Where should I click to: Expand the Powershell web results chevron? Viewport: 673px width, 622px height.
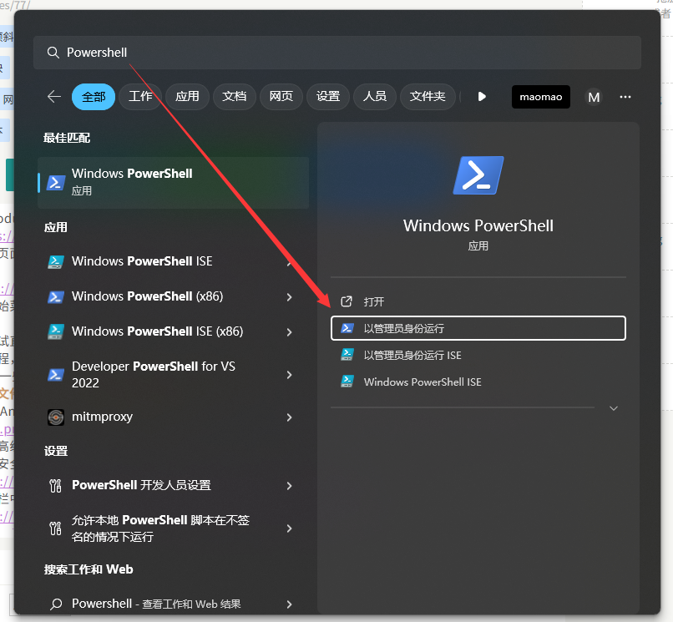click(289, 604)
